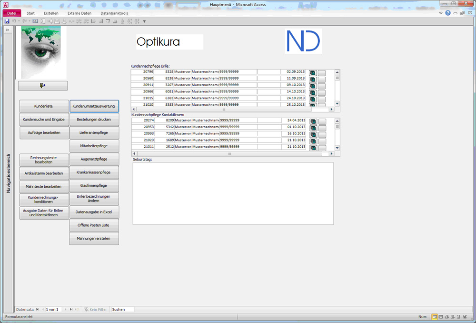Open Mahntexte bearbeiten
The height and width of the screenshot is (323, 476).
44,187
